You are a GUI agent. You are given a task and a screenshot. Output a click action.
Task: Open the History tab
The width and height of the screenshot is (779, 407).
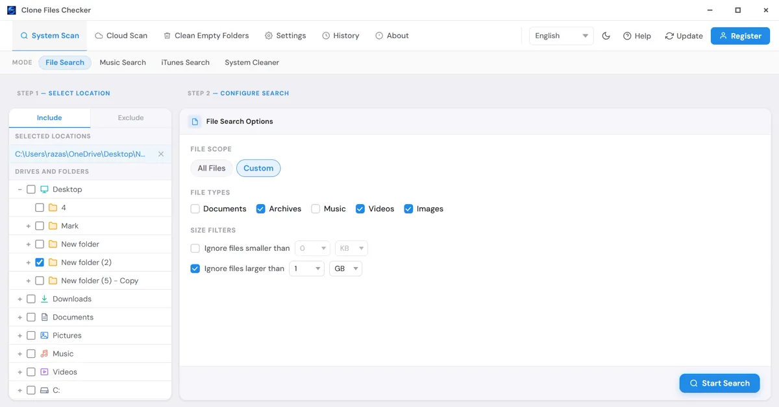tap(340, 36)
